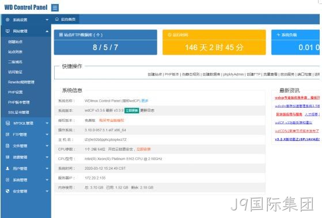Switch to the 后台首页 tab
This screenshot has width=322, height=218.
[65, 20]
